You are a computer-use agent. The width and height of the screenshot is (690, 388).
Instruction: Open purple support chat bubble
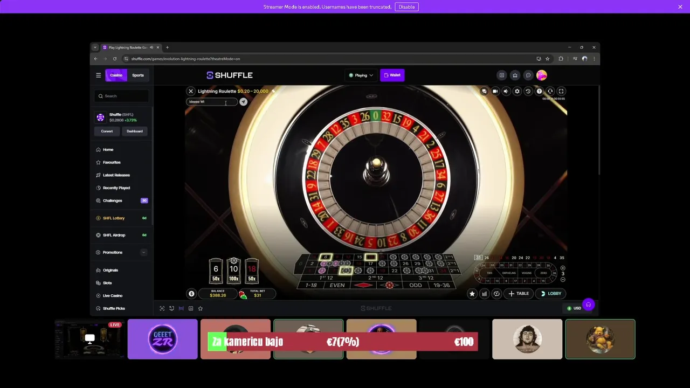(x=588, y=305)
